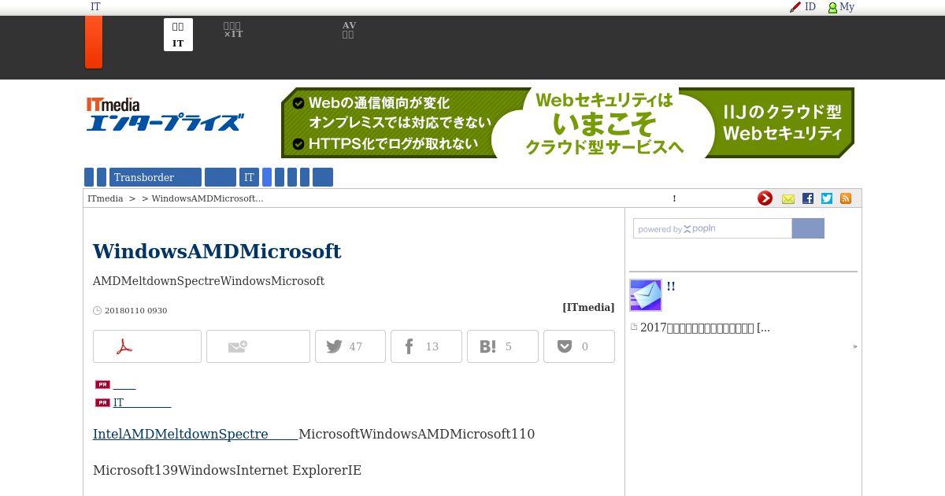This screenshot has height=496, width=945.
Task: Save article to Pocket, count 0
Action: [579, 346]
